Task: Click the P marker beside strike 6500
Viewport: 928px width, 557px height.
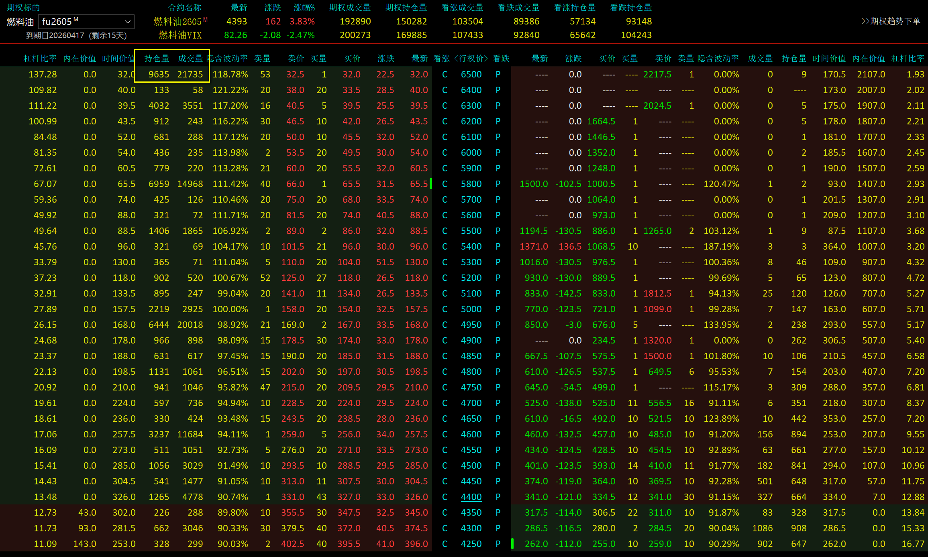Action: 498,74
